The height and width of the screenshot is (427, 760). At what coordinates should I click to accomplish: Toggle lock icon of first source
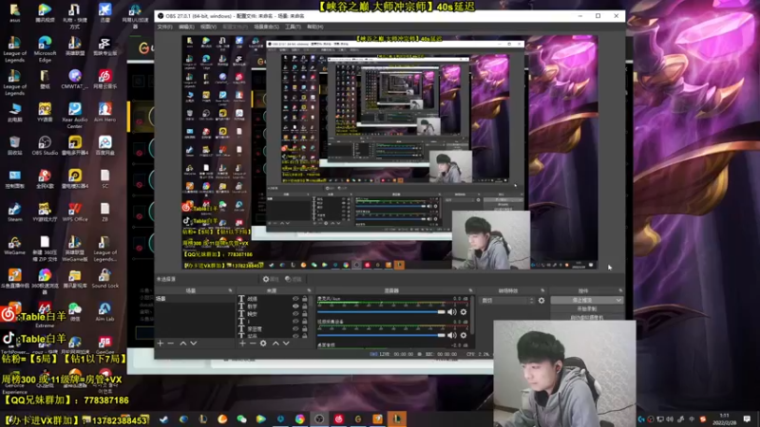point(304,299)
